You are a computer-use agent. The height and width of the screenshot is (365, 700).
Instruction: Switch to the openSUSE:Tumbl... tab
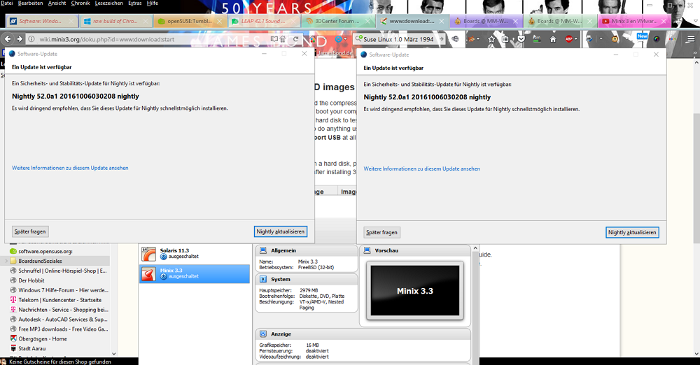[190, 21]
